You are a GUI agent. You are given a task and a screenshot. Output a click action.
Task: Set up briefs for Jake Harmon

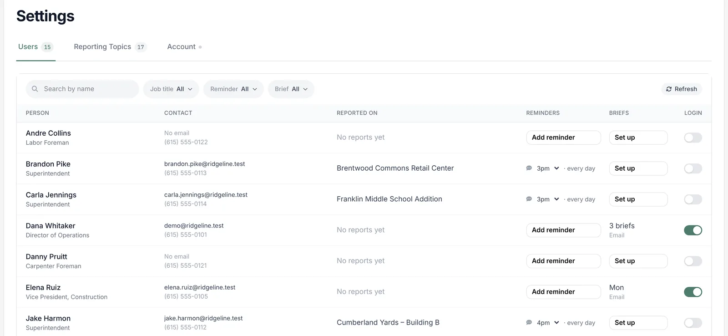point(638,323)
